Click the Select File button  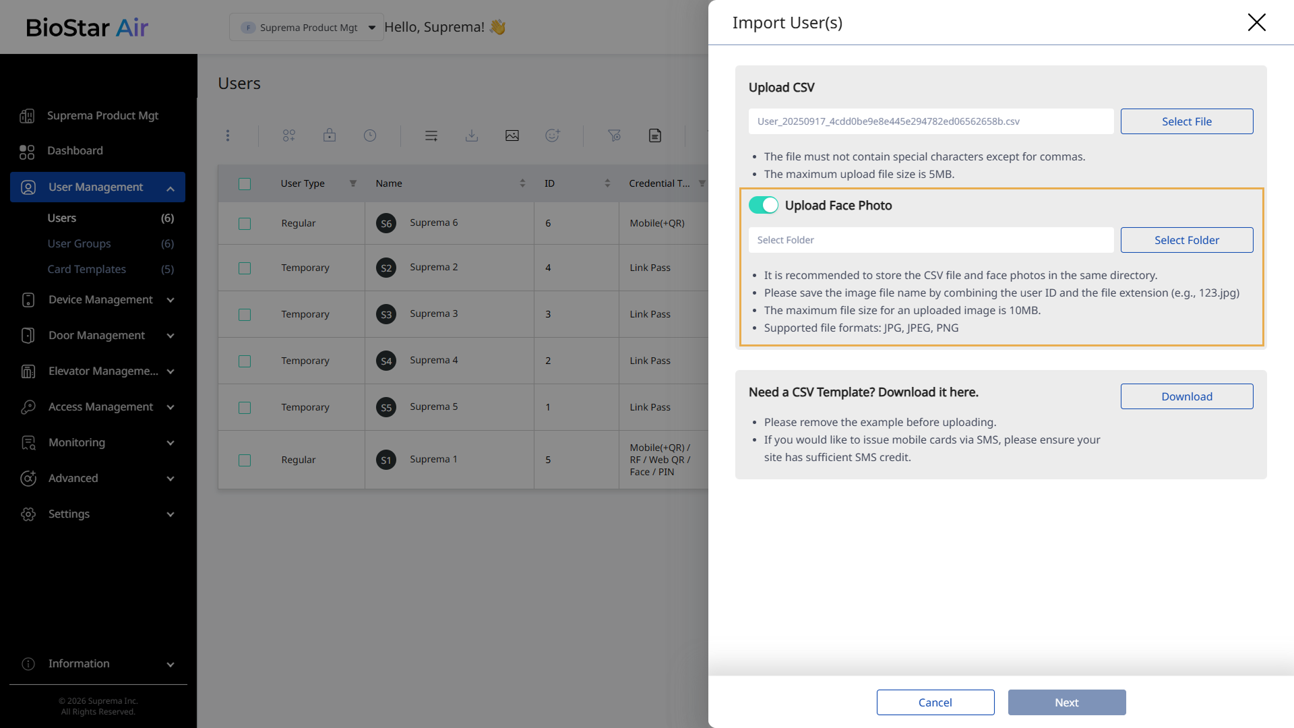pos(1186,121)
